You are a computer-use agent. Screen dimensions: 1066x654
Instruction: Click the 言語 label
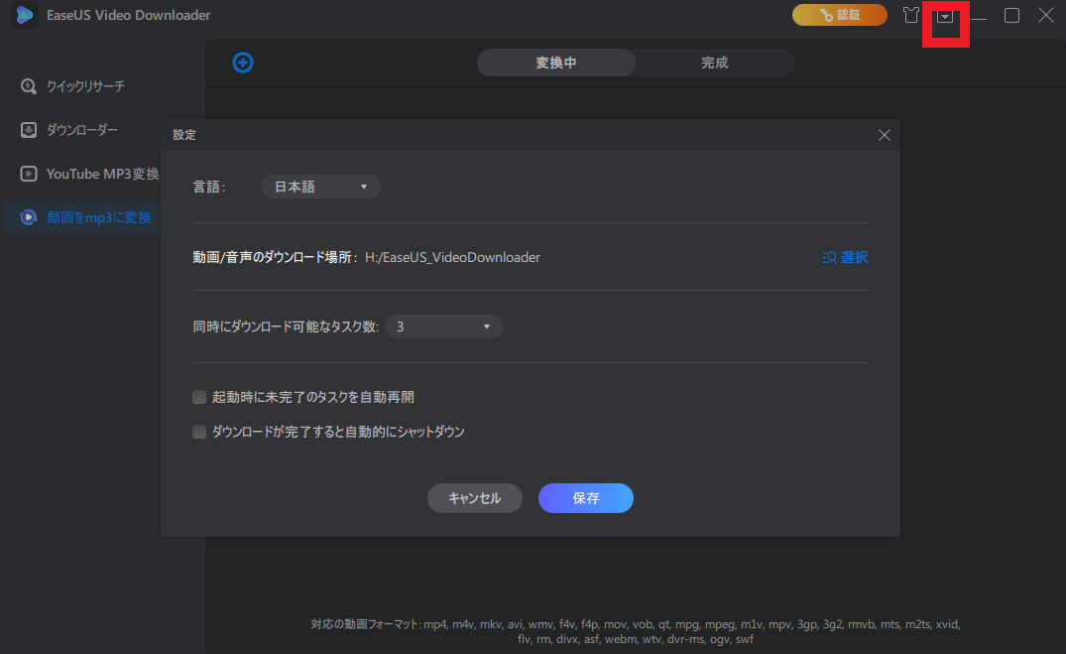[x=209, y=187]
